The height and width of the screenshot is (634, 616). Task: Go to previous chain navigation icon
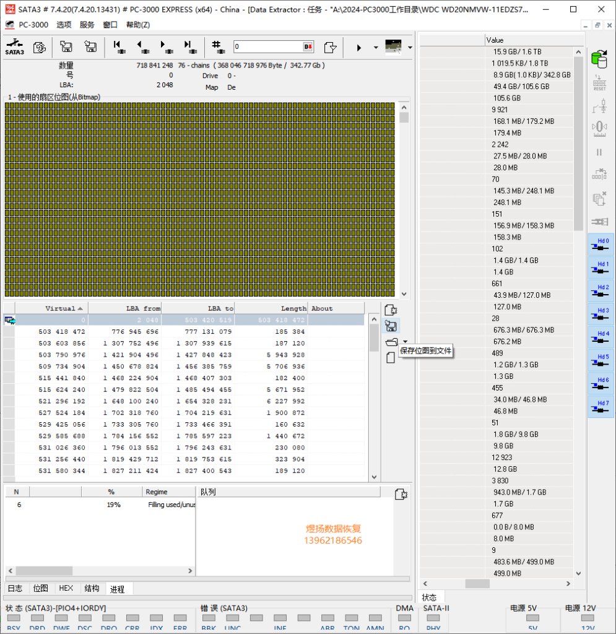[143, 47]
